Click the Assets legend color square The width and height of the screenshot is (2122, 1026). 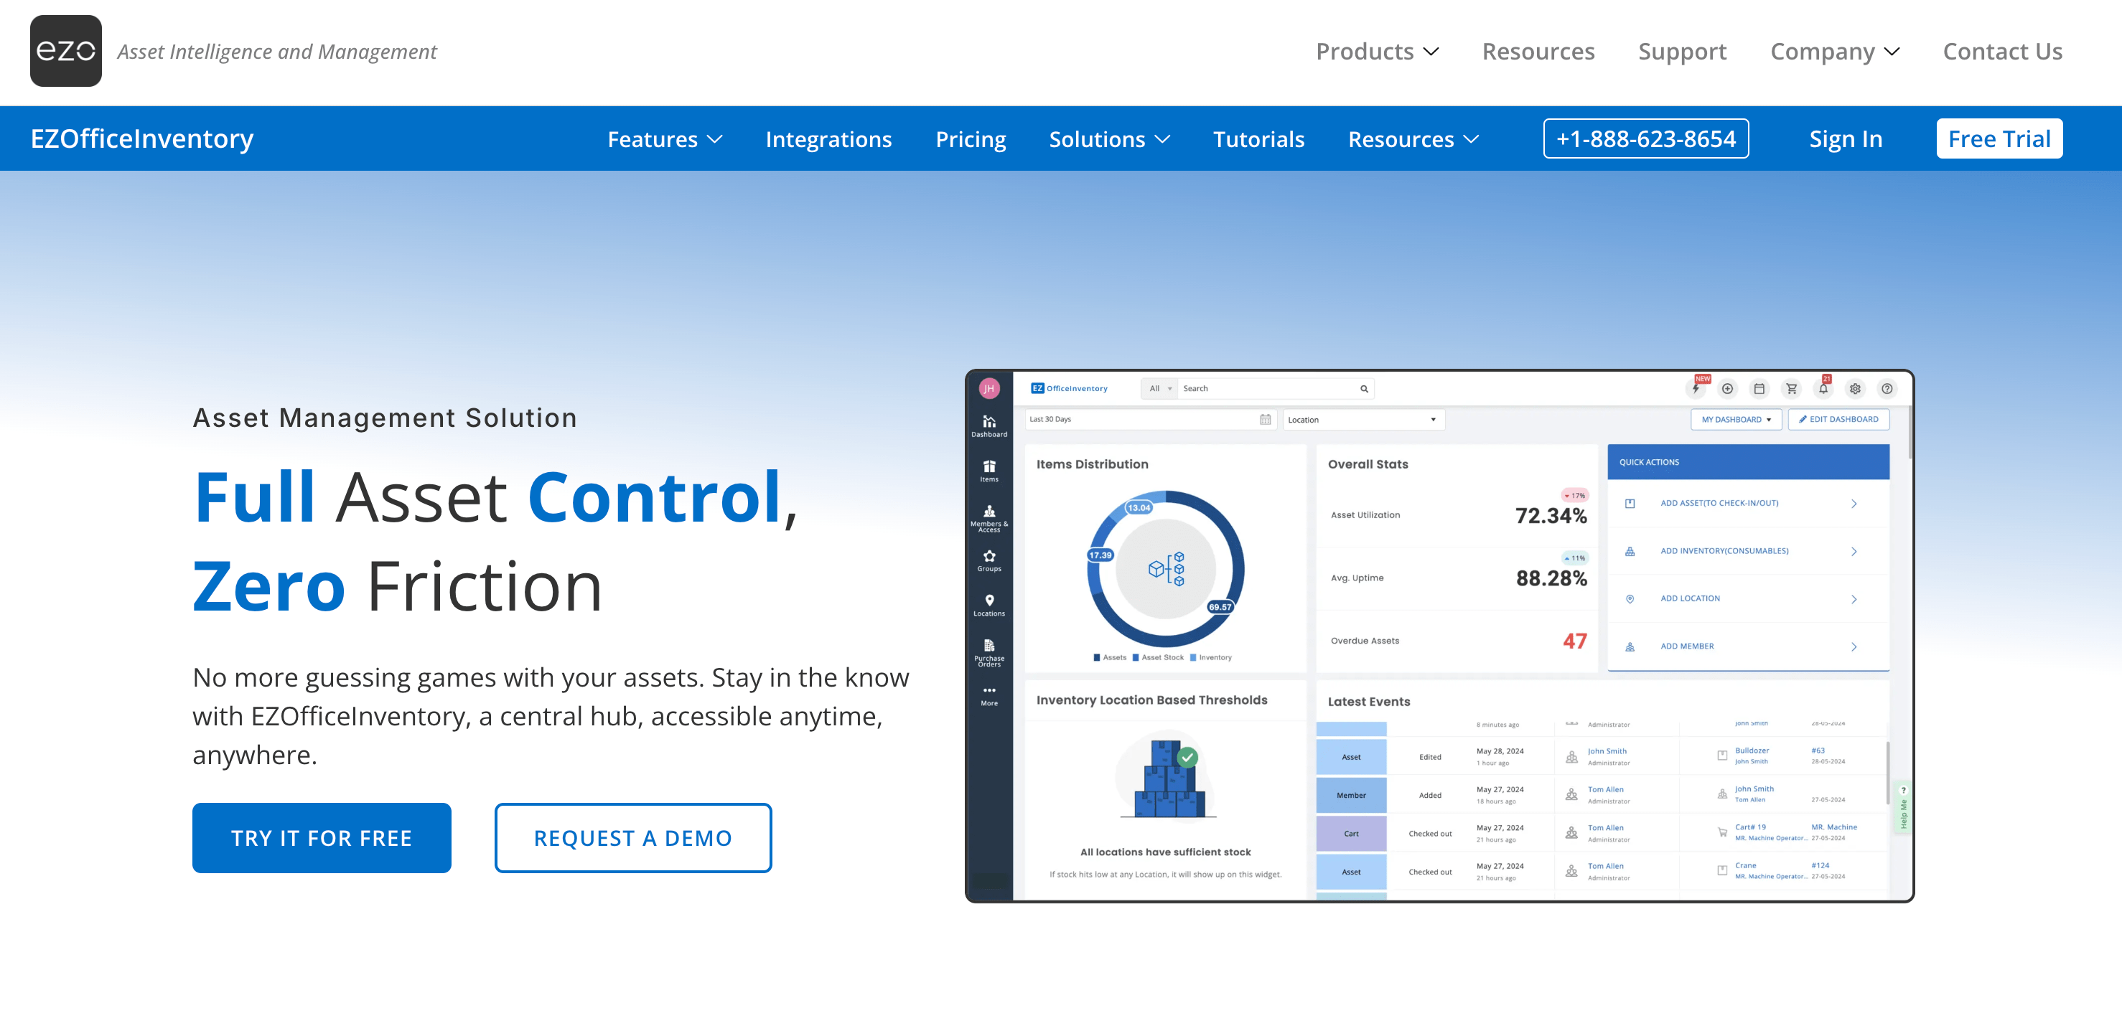tap(1096, 657)
